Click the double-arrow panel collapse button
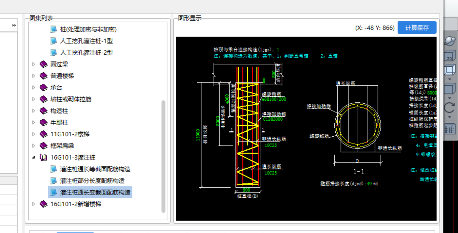This screenshot has height=233, width=458. [14, 25]
